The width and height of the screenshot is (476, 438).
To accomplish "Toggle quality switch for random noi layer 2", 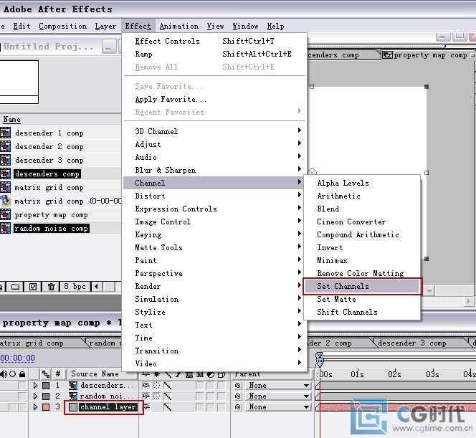I will point(167,396).
